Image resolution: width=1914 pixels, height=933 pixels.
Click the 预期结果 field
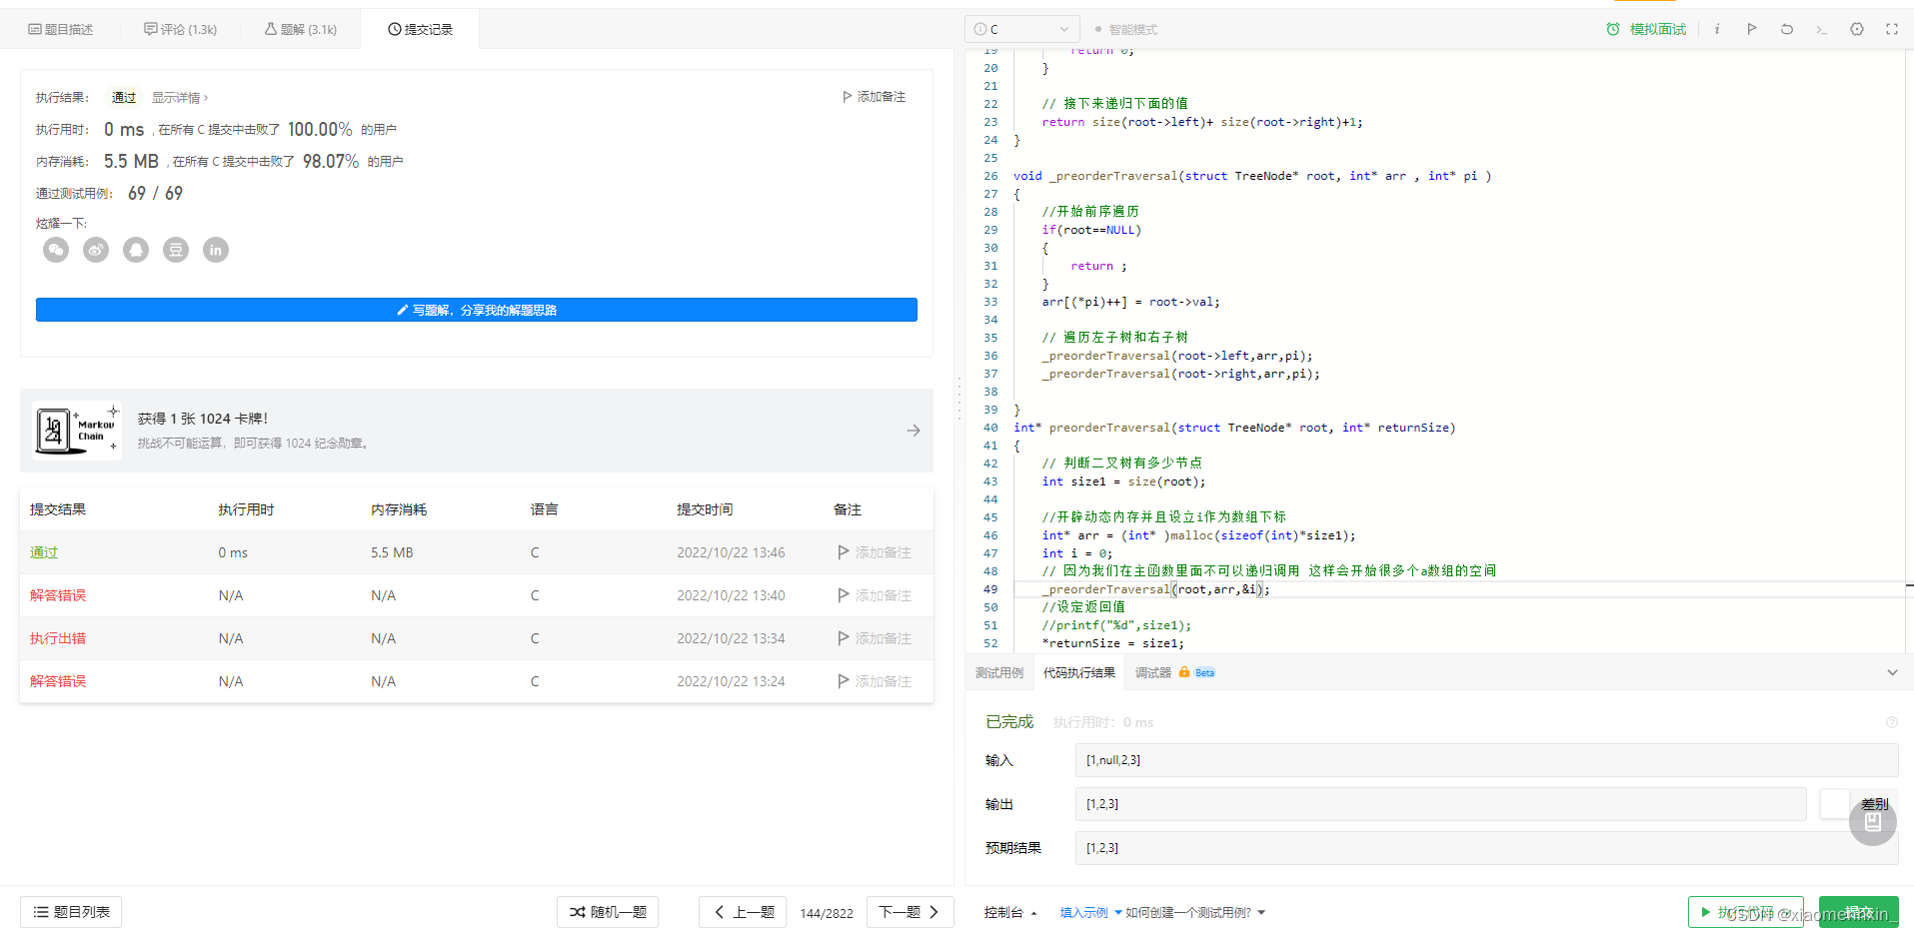point(1486,848)
